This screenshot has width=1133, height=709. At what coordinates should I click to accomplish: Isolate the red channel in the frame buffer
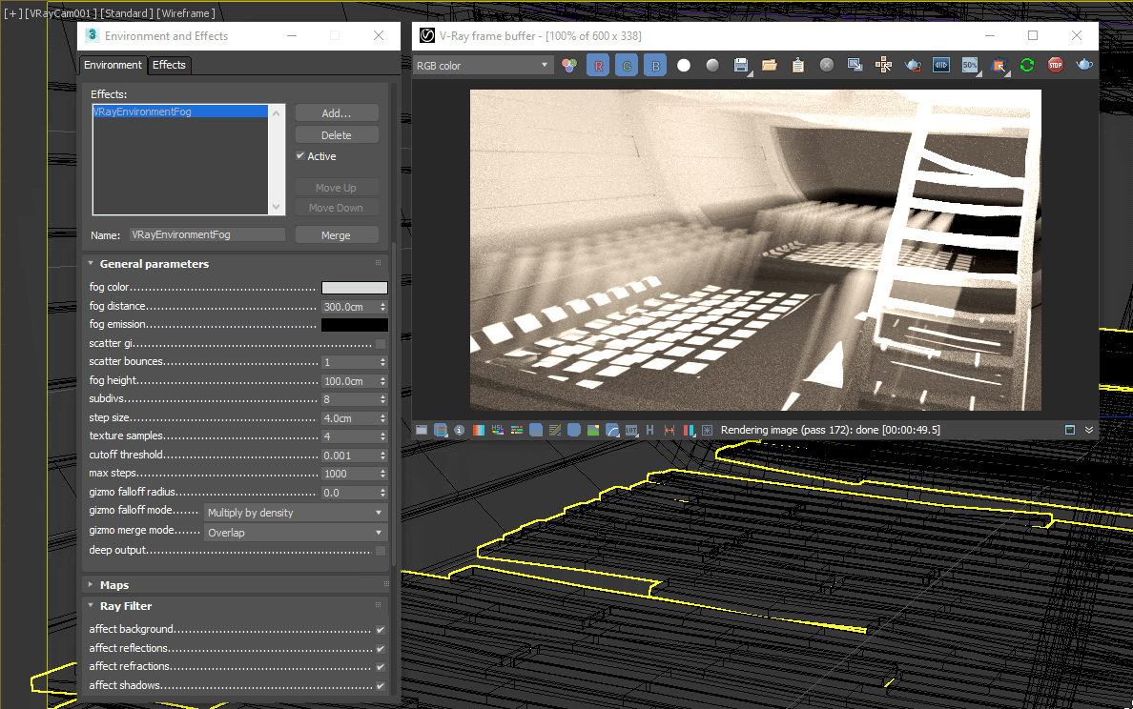coord(598,64)
